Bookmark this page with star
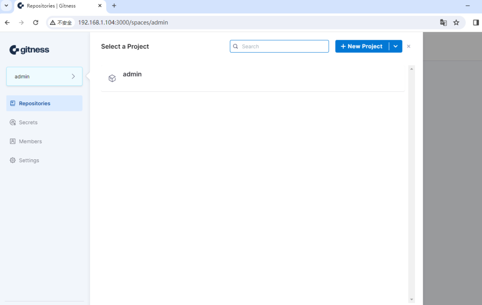 (456, 22)
